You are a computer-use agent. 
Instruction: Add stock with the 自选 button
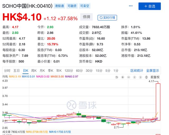tap(150, 6)
